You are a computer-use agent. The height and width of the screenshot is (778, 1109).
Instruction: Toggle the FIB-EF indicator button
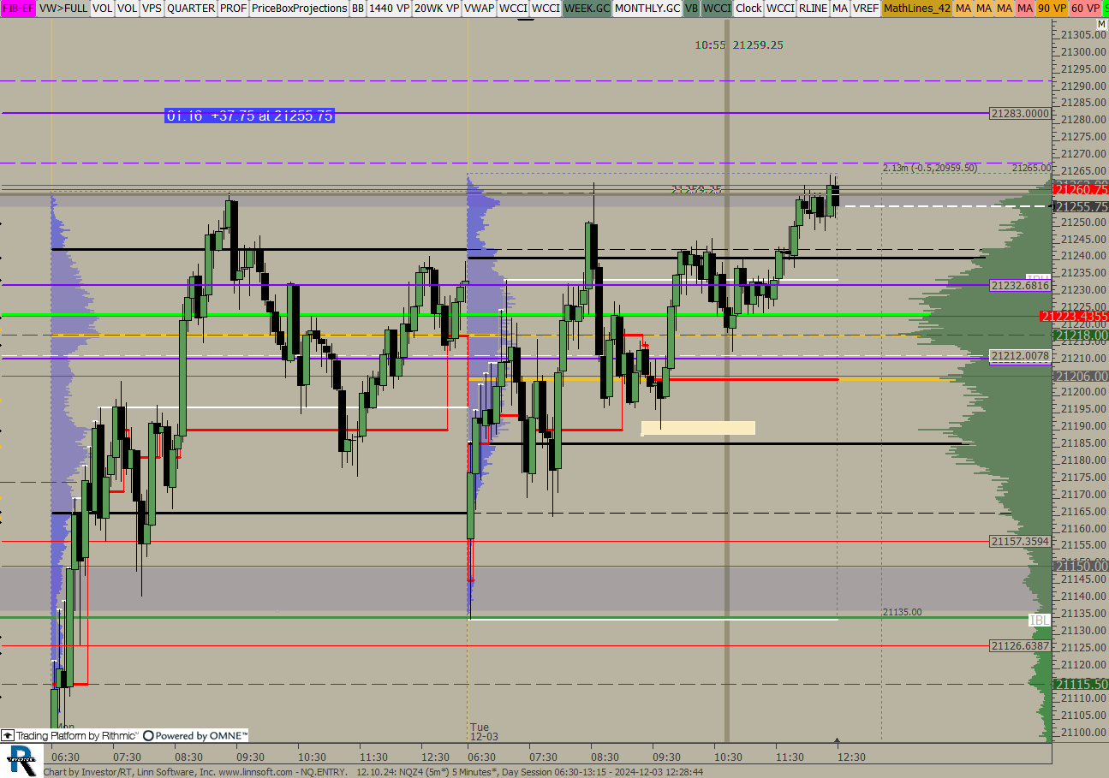[18, 8]
